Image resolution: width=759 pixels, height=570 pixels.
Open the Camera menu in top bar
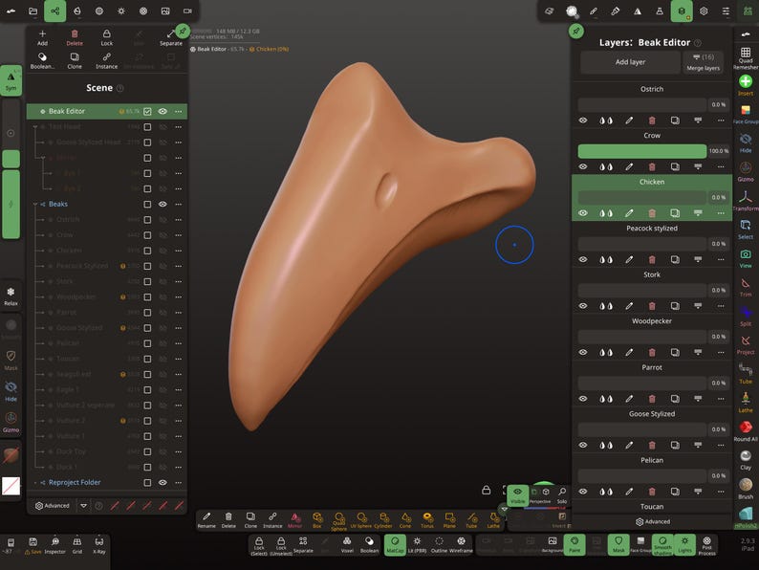coord(187,11)
